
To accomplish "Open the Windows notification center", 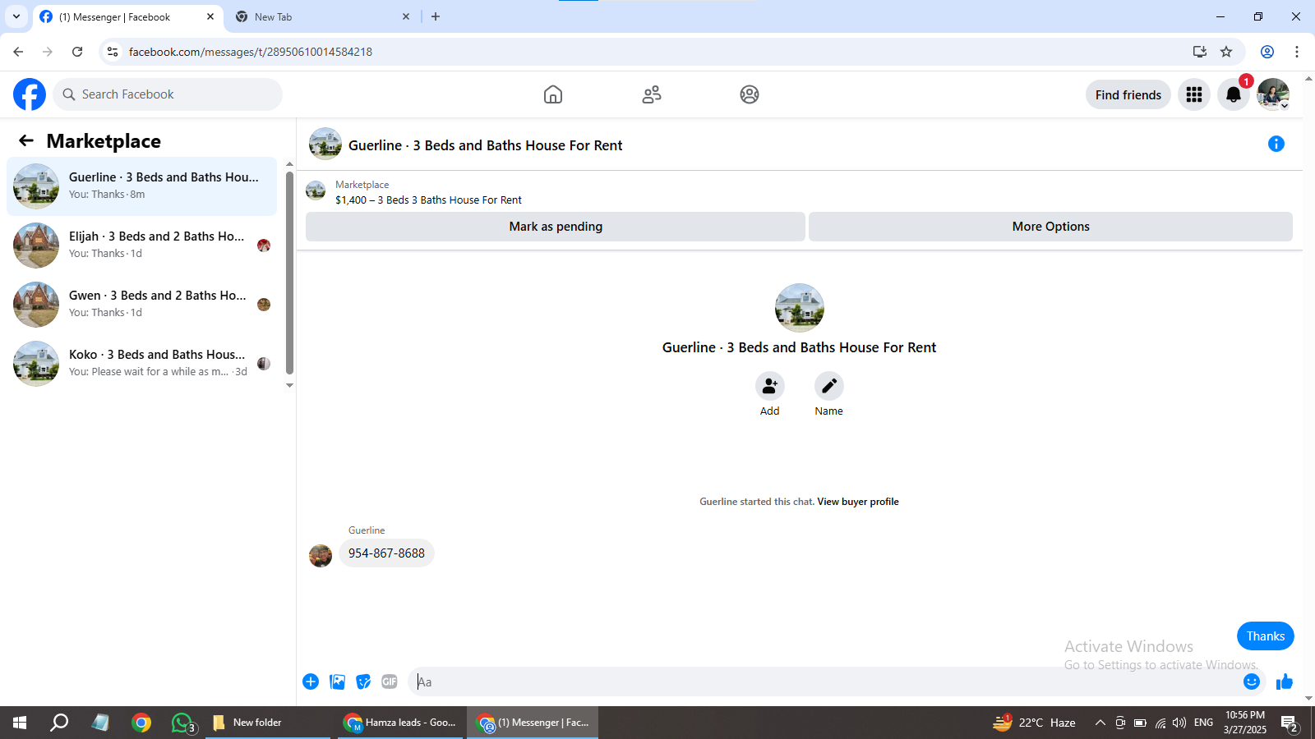I will coord(1290,723).
